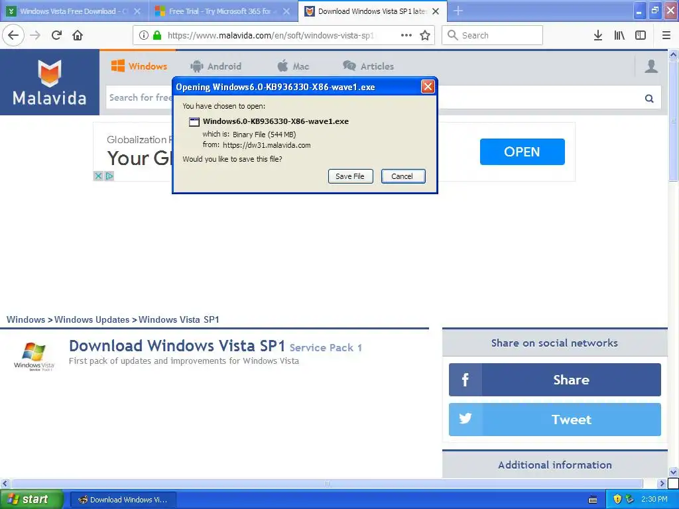Click the horizontal scrollbar thumb
Image resolution: width=679 pixels, height=509 pixels.
(327, 483)
